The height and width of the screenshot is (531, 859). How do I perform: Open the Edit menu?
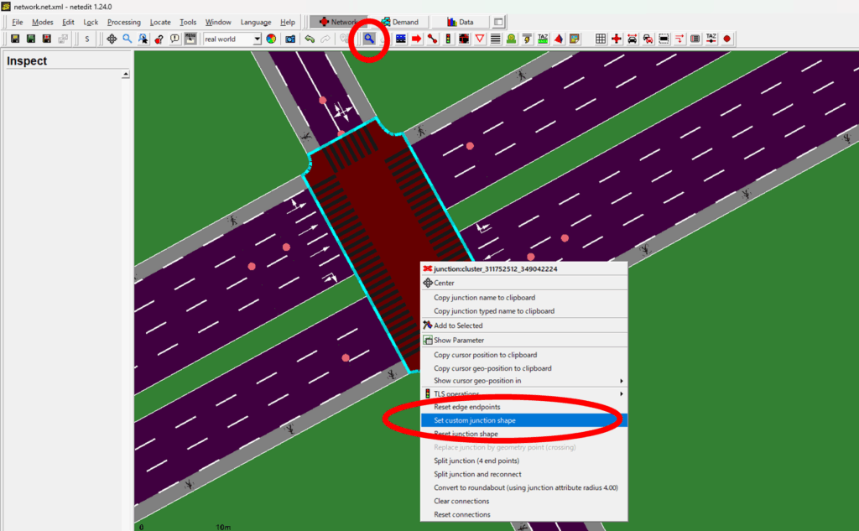68,22
